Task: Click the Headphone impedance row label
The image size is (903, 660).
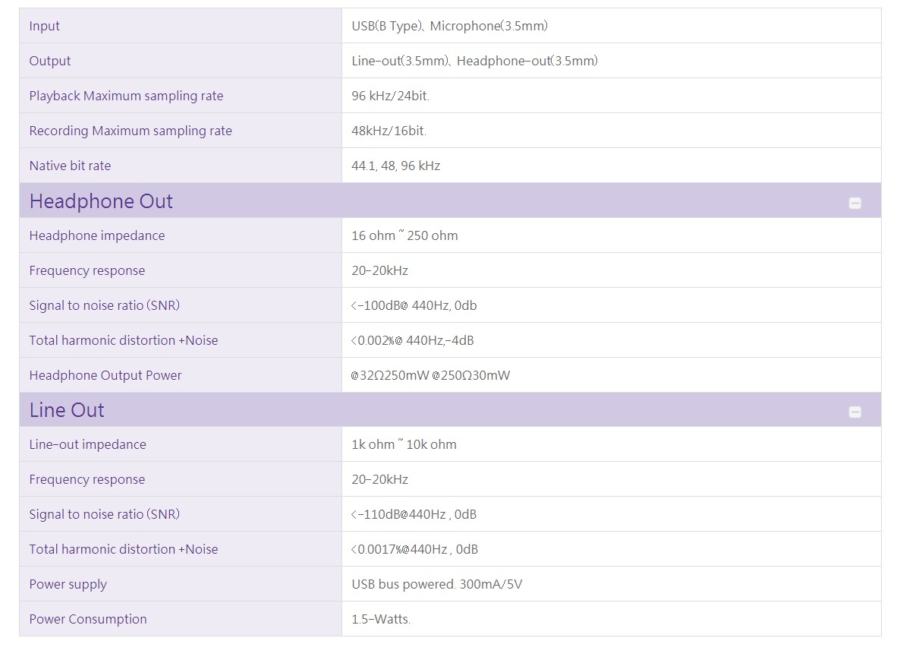Action: [96, 235]
